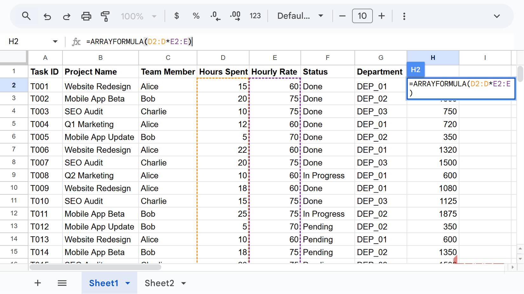Viewport: 524px width, 294px height.
Task: Collapse the toolbar with the chevron
Action: click(x=497, y=16)
